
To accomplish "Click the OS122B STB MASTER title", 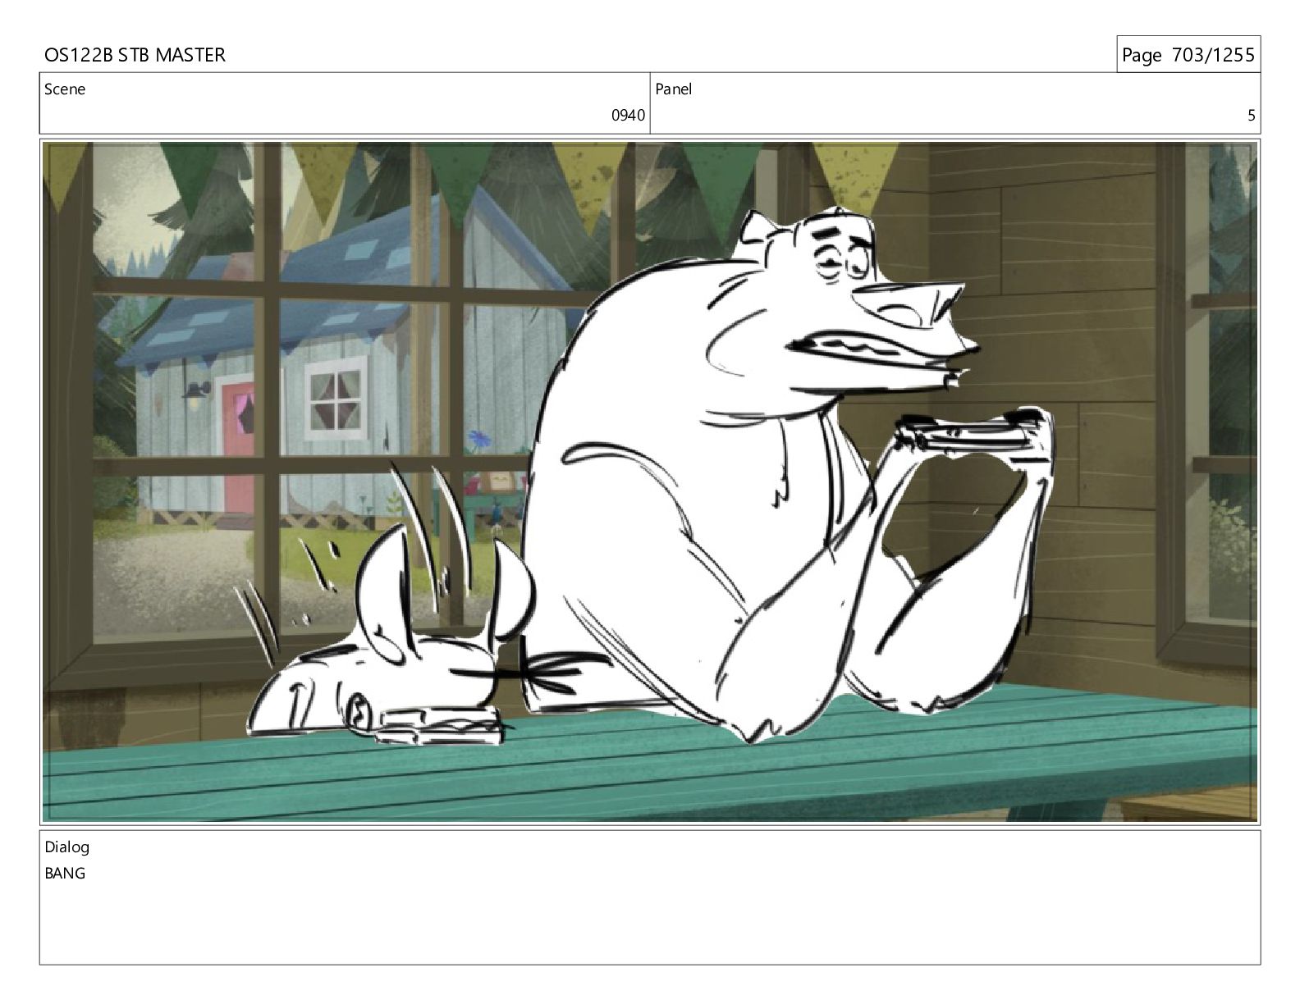I will coord(135,55).
